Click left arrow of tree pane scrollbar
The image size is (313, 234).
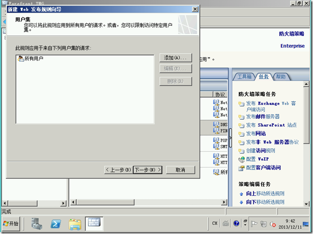(5, 203)
